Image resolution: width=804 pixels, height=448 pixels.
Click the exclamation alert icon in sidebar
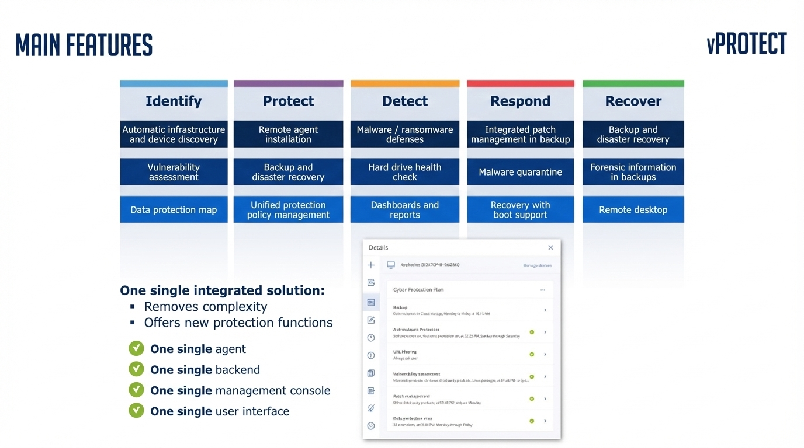tap(370, 355)
